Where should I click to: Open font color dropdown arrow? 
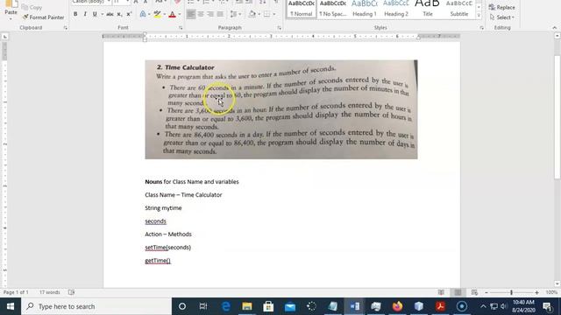pos(179,14)
